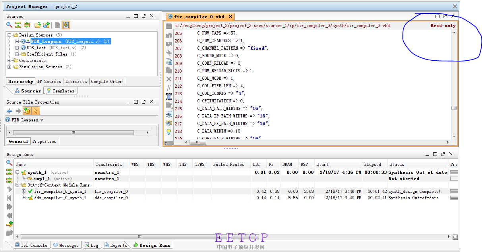Viewport: 482px width, 252px height.
Task: Close the fir_compiler_0.vhd editor tab
Action: click(x=230, y=17)
